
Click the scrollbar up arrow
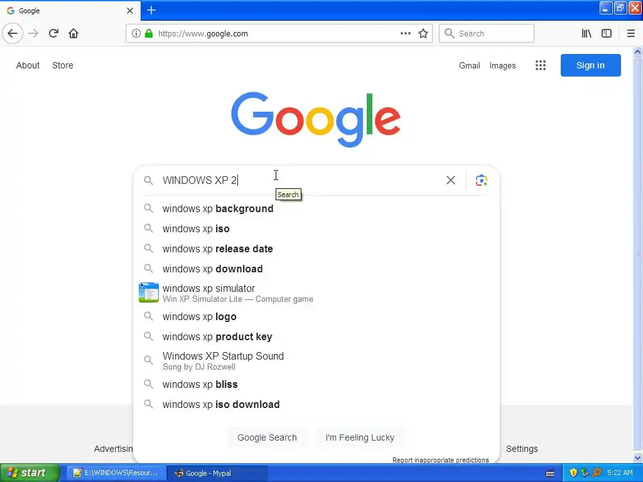coord(638,51)
